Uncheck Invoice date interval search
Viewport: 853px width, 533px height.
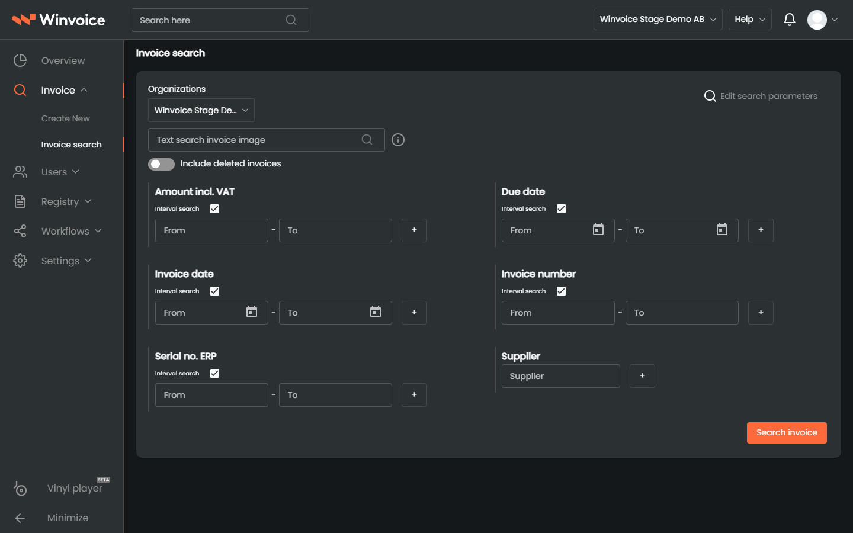click(214, 291)
